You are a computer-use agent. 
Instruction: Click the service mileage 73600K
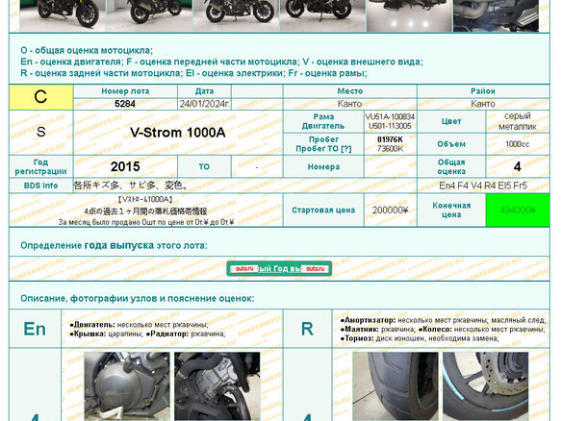390,149
